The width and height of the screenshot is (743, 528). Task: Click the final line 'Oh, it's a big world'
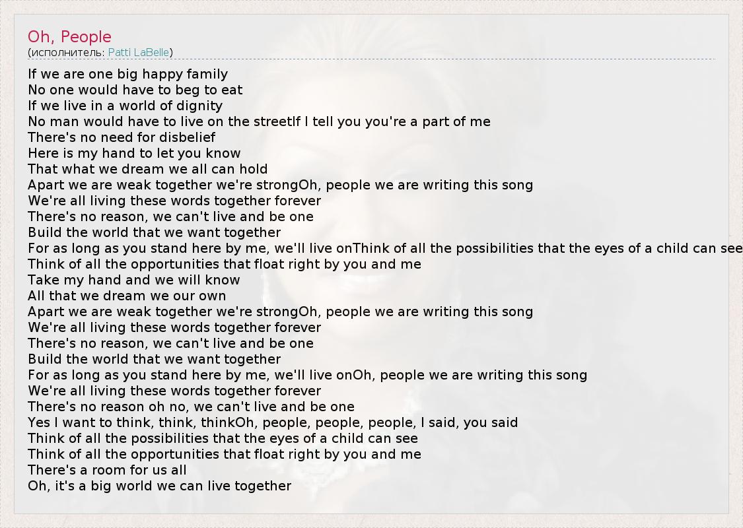[x=159, y=486]
